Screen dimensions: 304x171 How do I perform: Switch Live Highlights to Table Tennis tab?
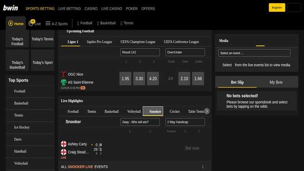(x=196, y=112)
